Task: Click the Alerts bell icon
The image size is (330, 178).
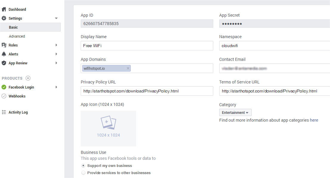Action: tap(4, 54)
